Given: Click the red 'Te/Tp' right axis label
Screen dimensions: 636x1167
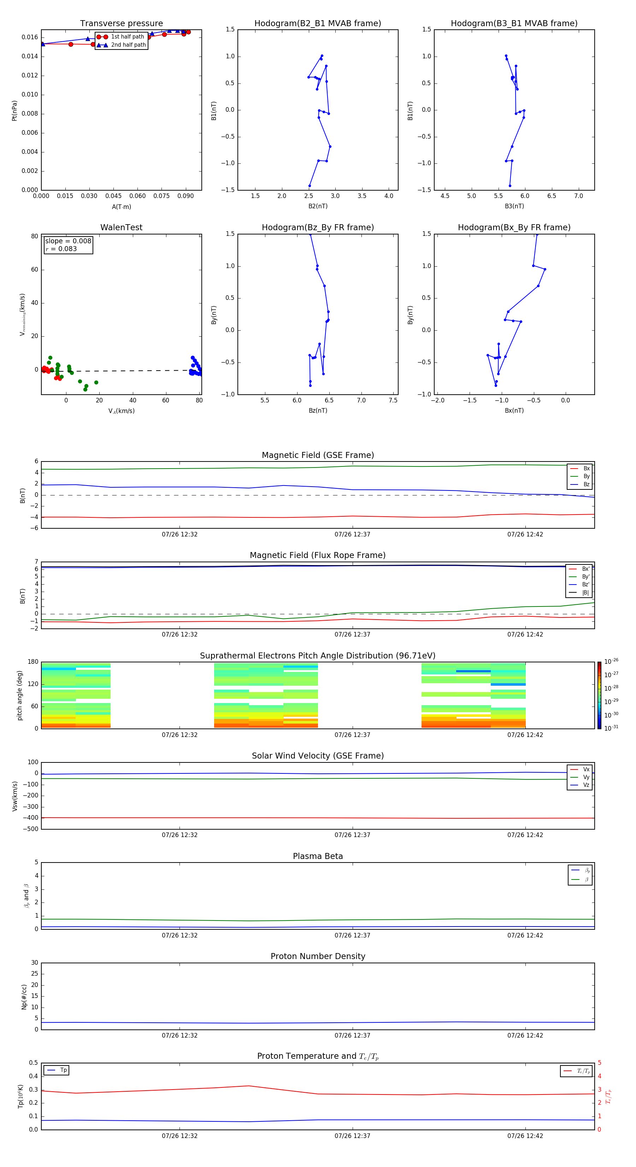Looking at the screenshot, I should pos(608,1097).
